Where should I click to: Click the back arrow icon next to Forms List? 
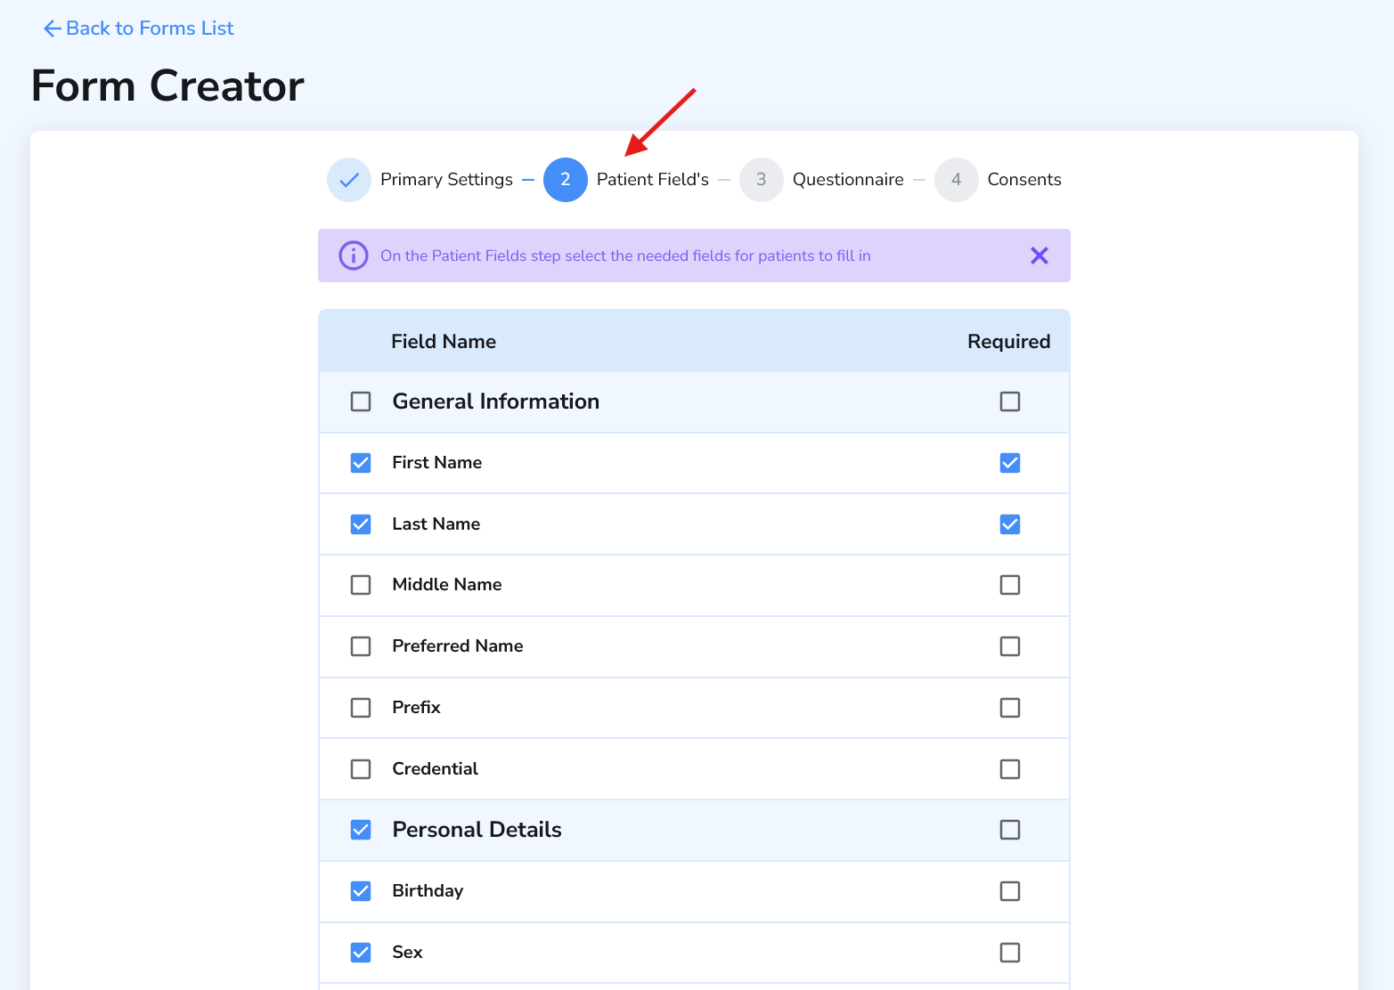pyautogui.click(x=52, y=28)
